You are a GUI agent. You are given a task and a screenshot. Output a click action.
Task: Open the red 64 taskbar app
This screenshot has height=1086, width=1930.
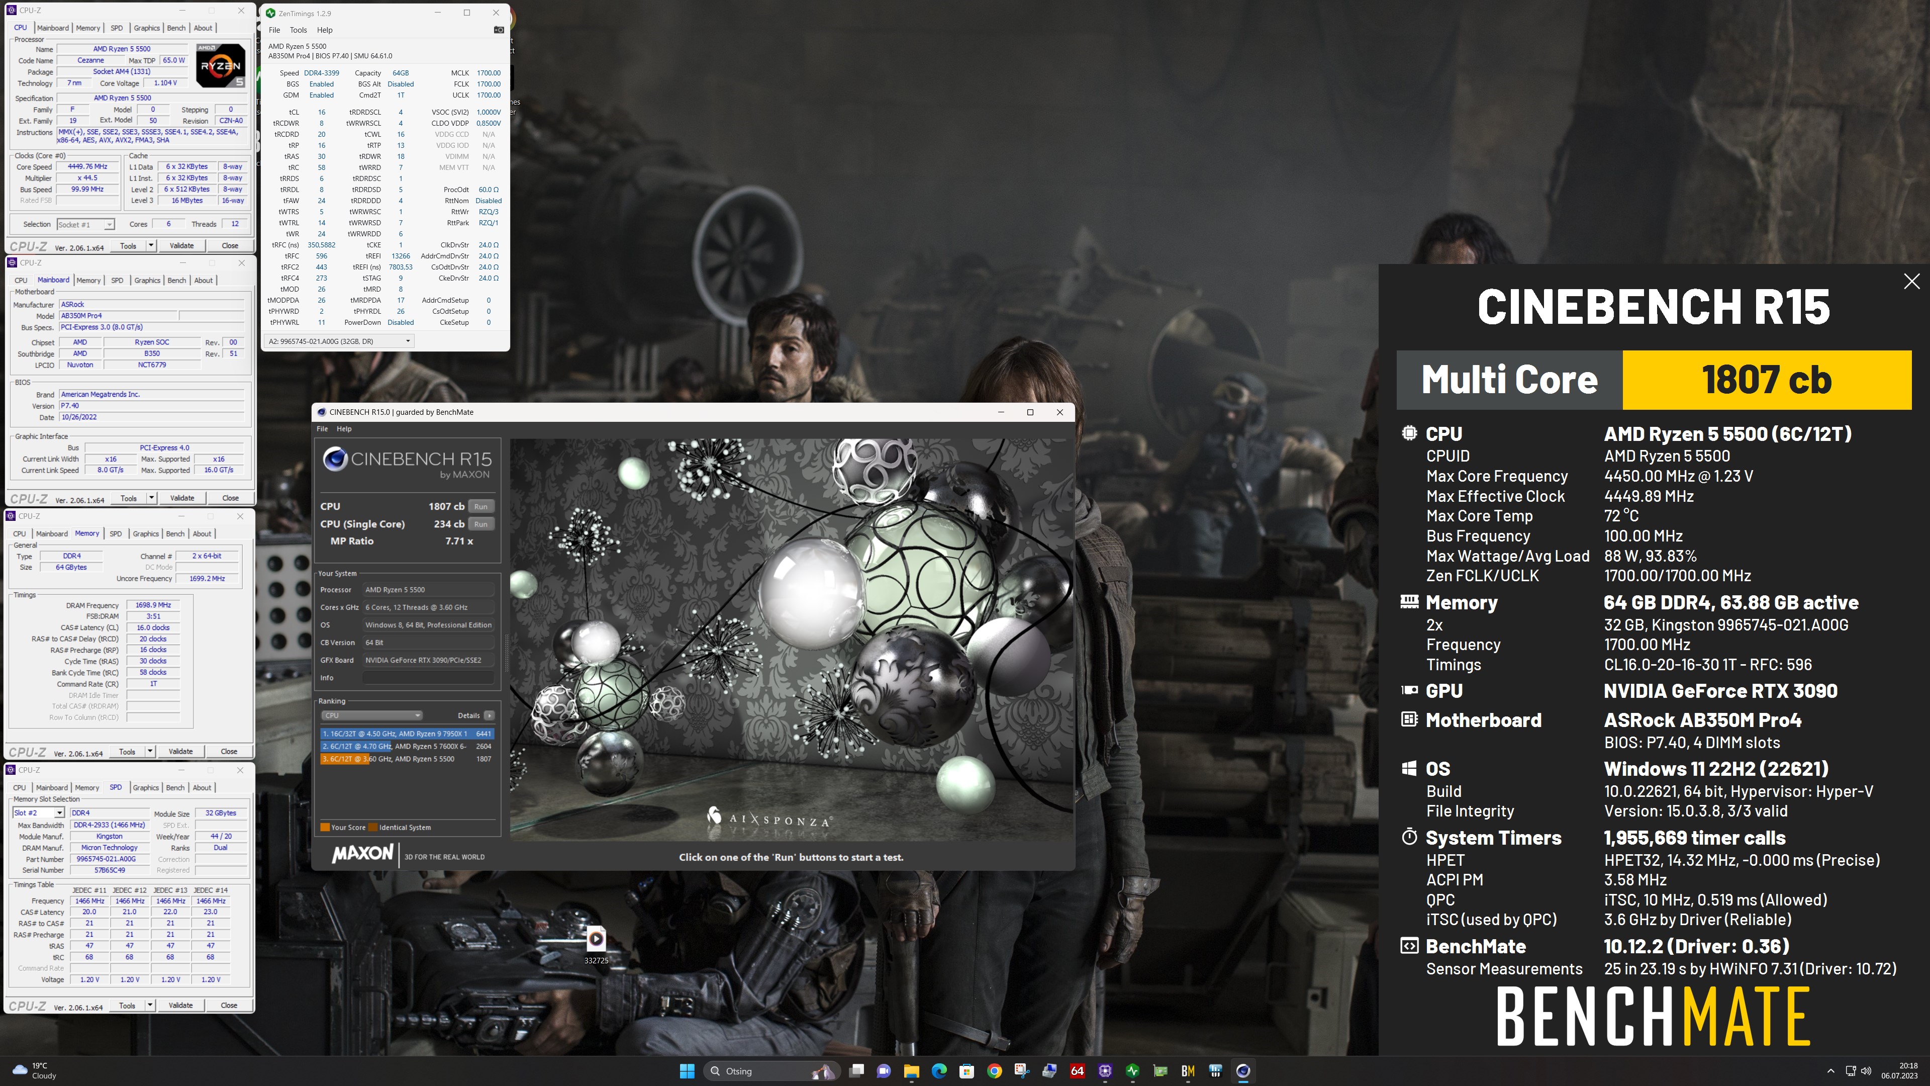pos(1078,1070)
